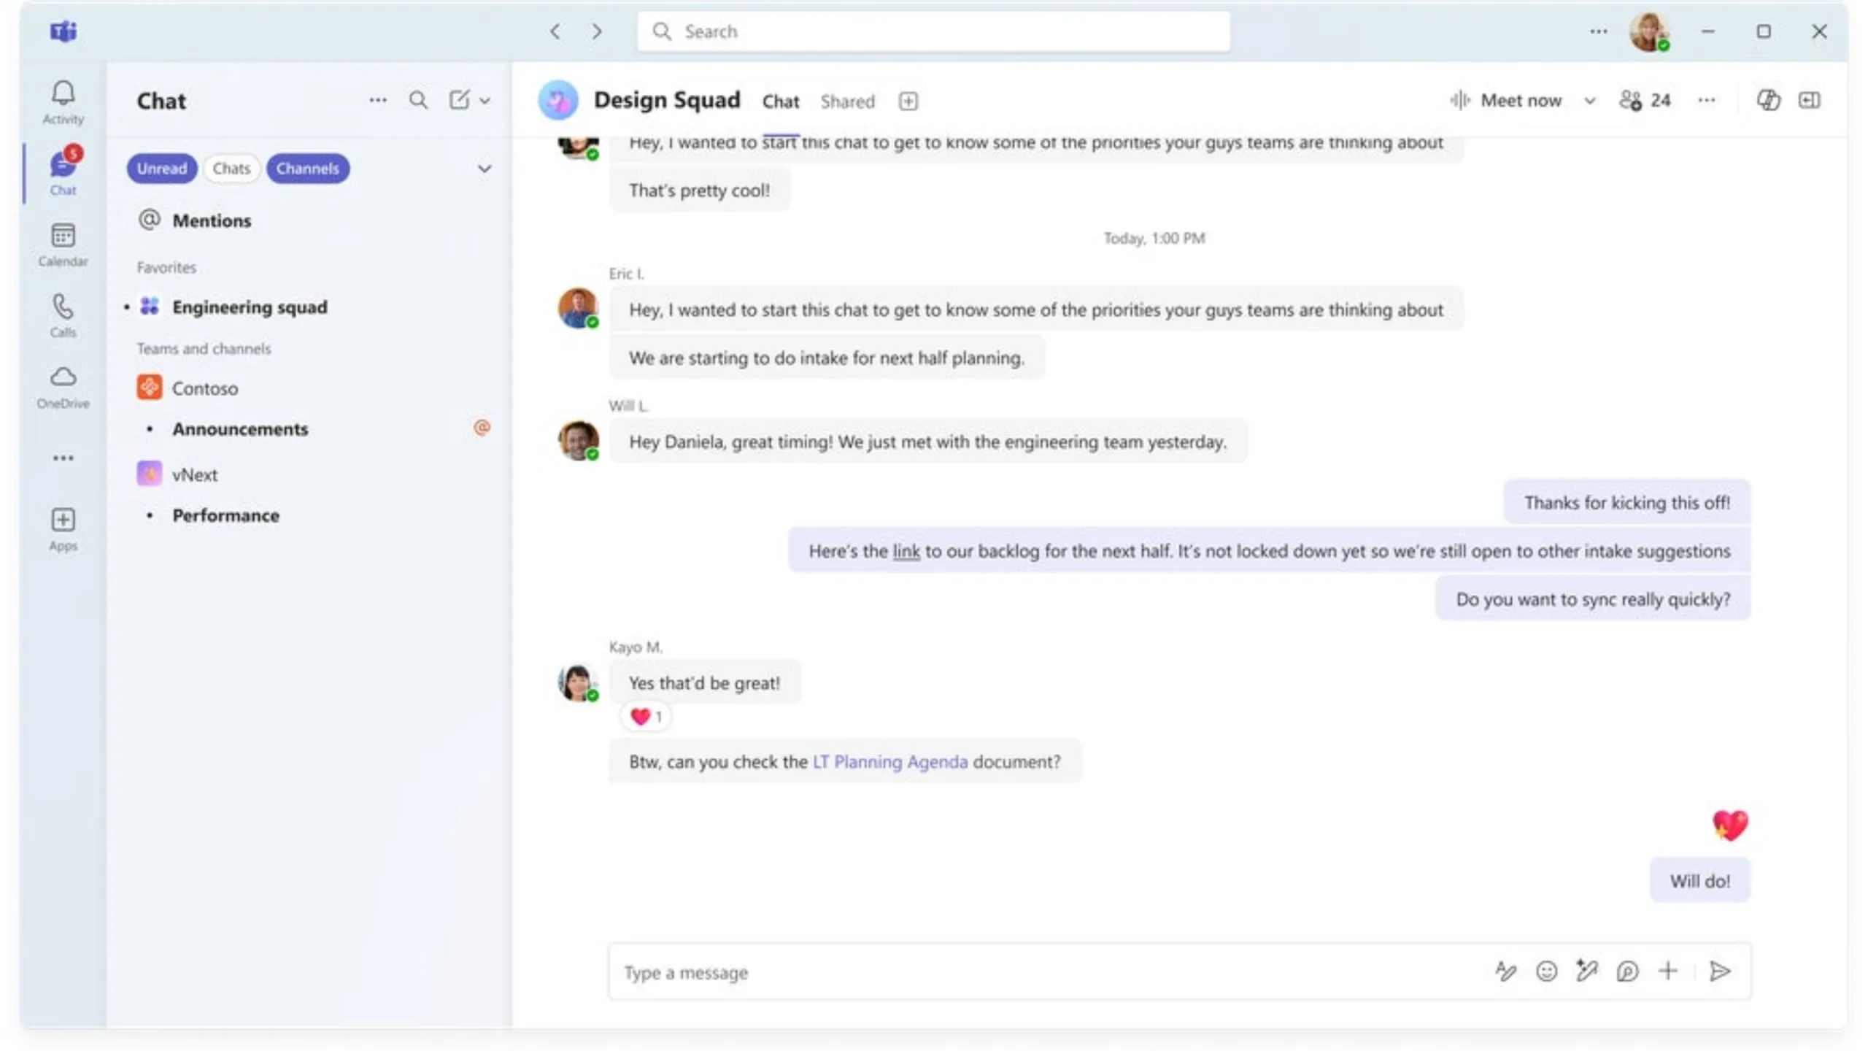Search within the chat list

tap(418, 100)
